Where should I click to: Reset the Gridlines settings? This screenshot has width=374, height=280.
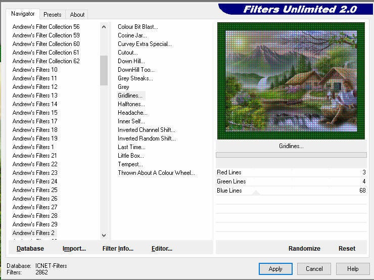pos(347,249)
